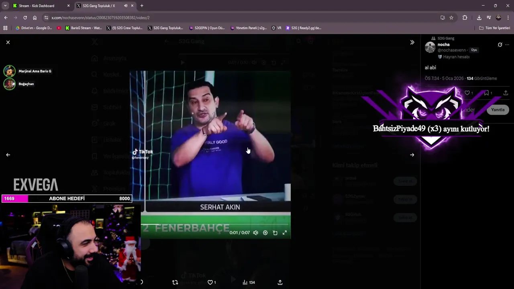Open the post timestamp 5 Oca 2026

tap(444, 78)
